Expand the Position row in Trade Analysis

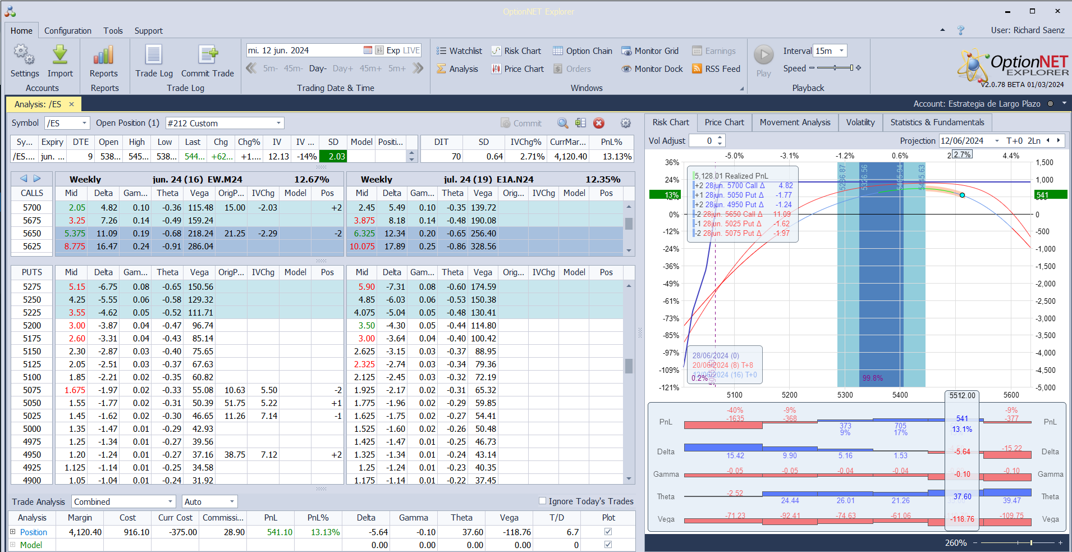pos(13,532)
